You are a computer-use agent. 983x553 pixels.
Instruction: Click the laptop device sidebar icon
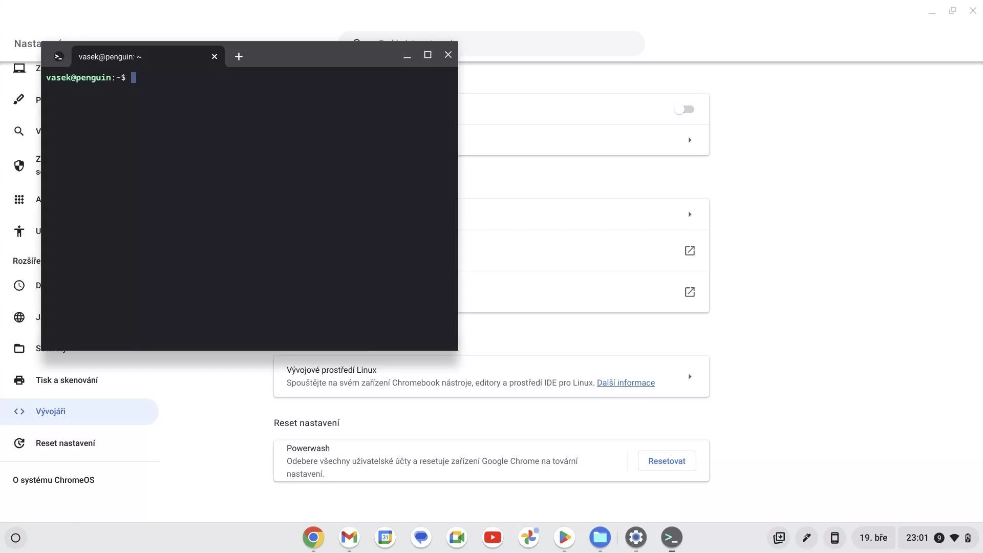coord(19,68)
